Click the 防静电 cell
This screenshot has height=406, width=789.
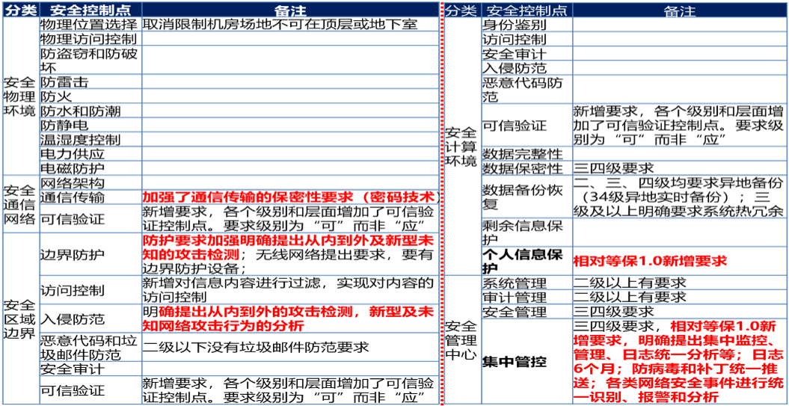click(90, 125)
